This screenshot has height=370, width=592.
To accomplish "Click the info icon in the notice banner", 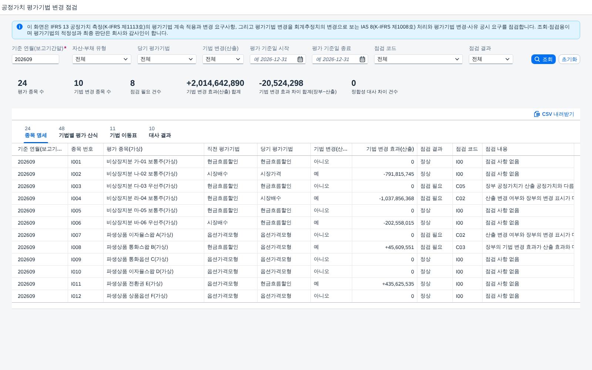I will pyautogui.click(x=20, y=27).
